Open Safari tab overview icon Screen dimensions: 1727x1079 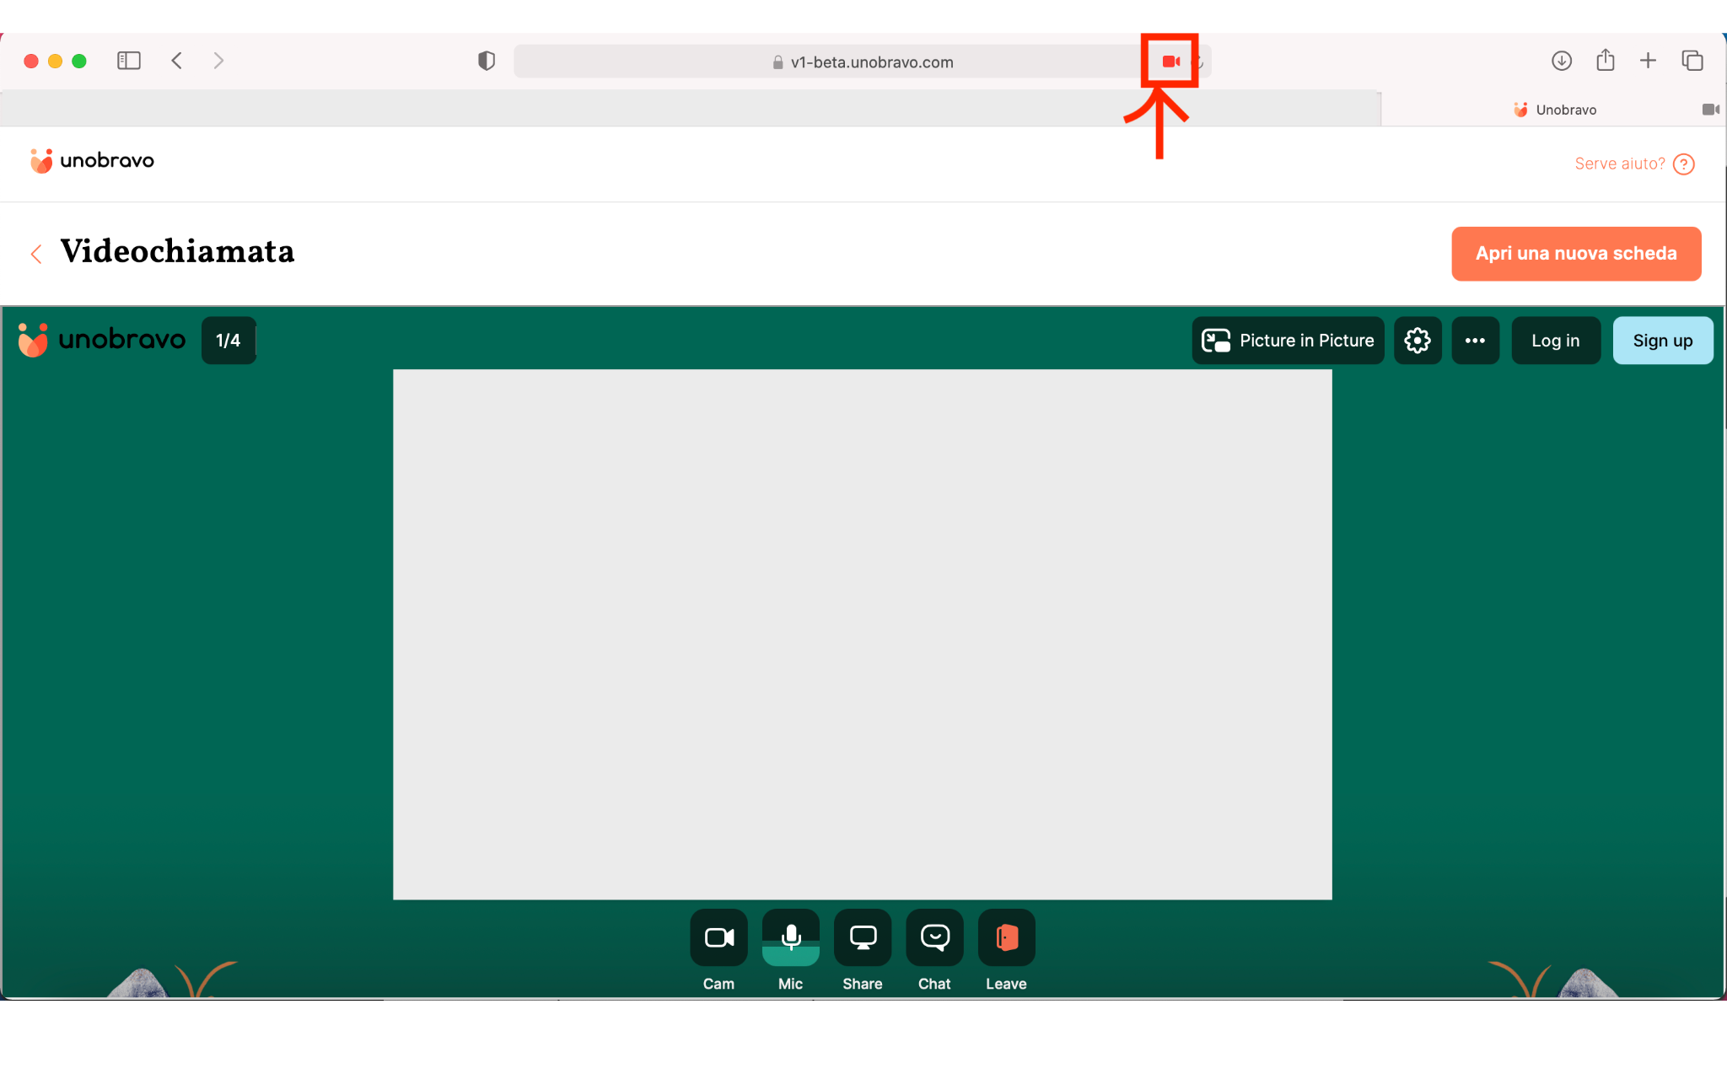(x=1692, y=61)
